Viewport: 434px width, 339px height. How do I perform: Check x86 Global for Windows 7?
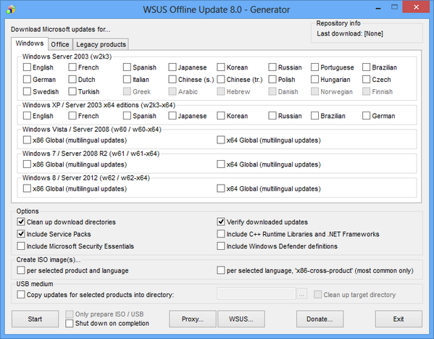pyautogui.click(x=27, y=164)
